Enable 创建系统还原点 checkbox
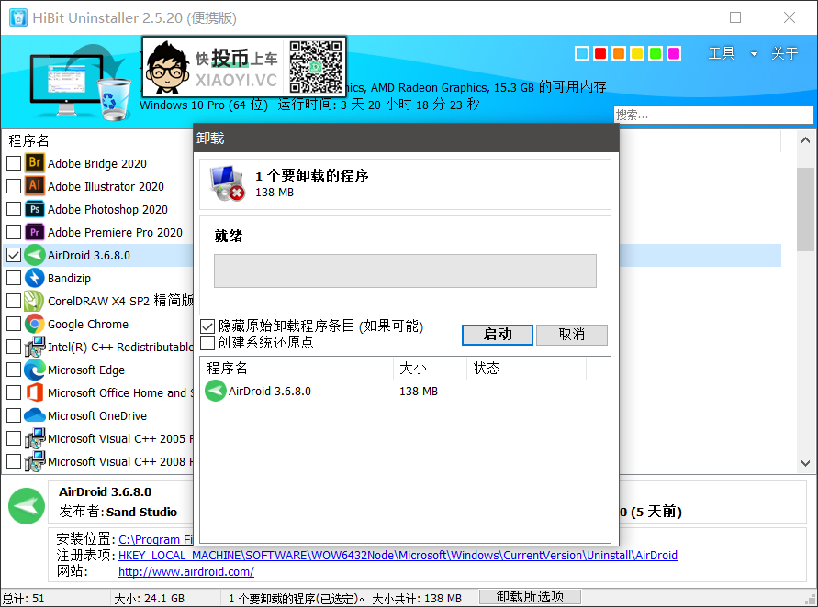Screen dimensions: 818x607 pyautogui.click(x=207, y=342)
